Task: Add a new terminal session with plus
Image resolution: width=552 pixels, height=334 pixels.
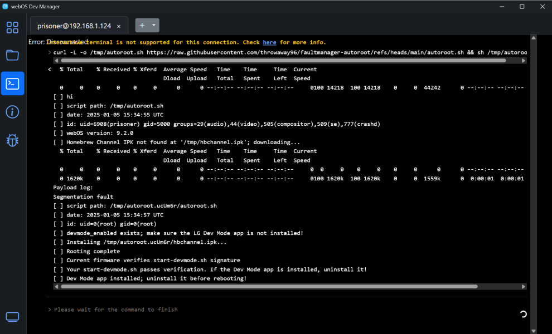Action: tap(142, 25)
